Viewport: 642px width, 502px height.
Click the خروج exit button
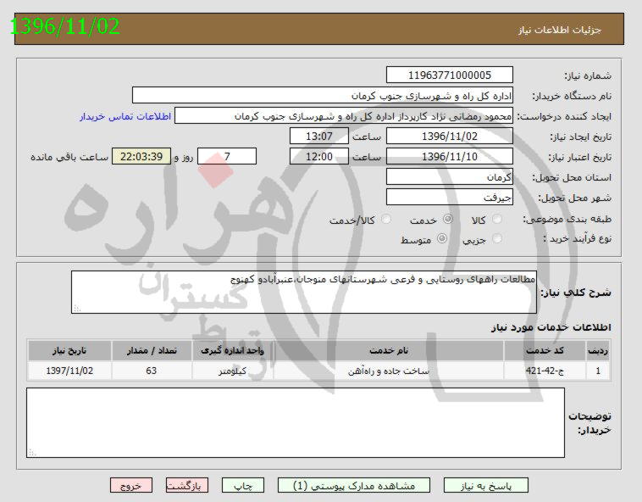pyautogui.click(x=131, y=486)
